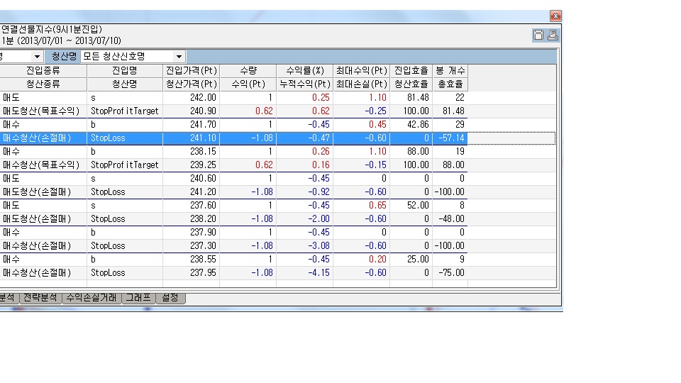
Task: Click the date range 2013/07/01 ~ 2013/07/10
Action: pyautogui.click(x=67, y=41)
